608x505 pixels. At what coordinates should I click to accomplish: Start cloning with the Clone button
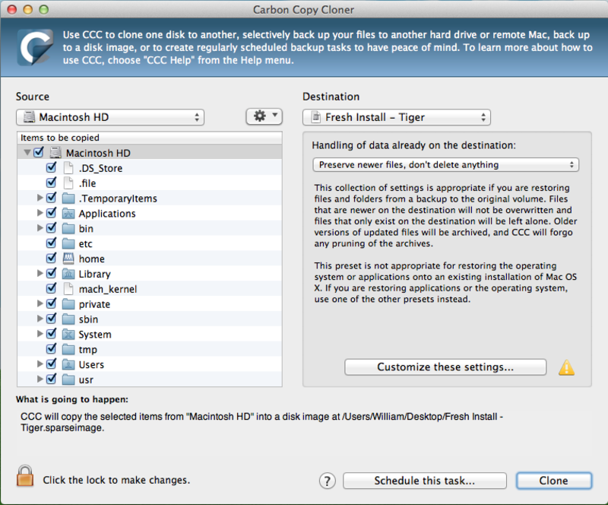tap(554, 481)
